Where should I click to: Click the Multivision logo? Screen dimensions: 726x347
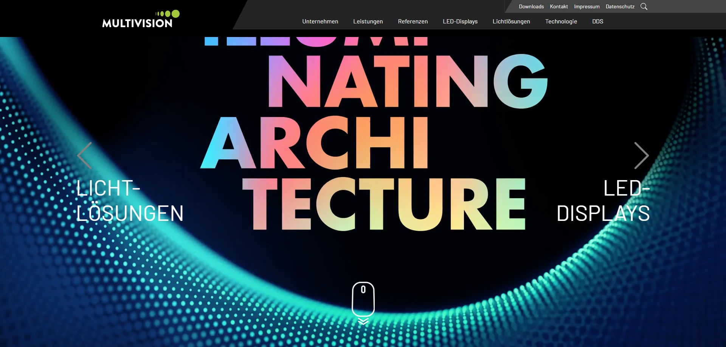141,19
